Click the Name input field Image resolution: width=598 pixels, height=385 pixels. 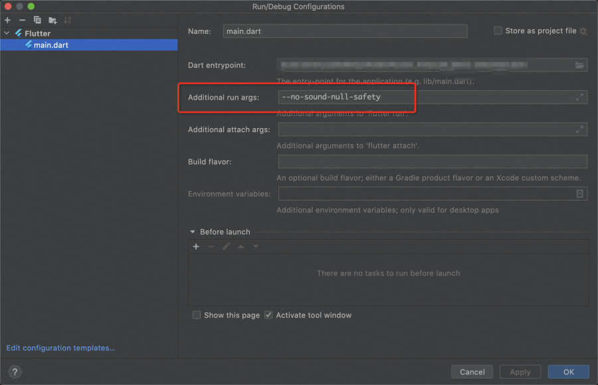click(345, 31)
